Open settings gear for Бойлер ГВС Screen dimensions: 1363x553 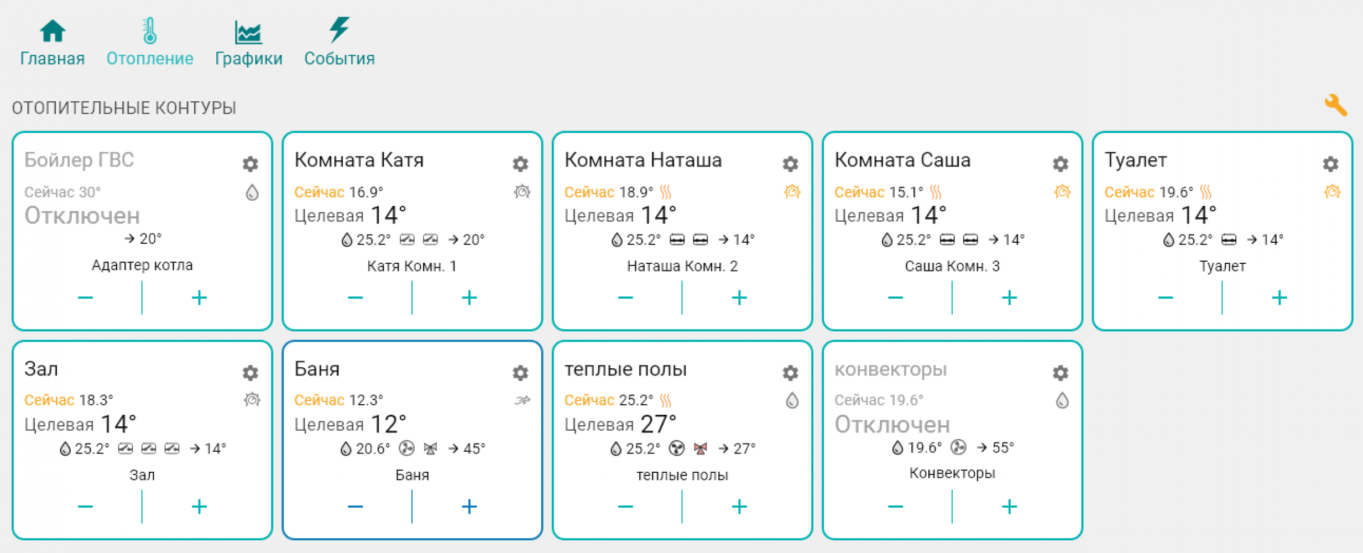pyautogui.click(x=250, y=164)
